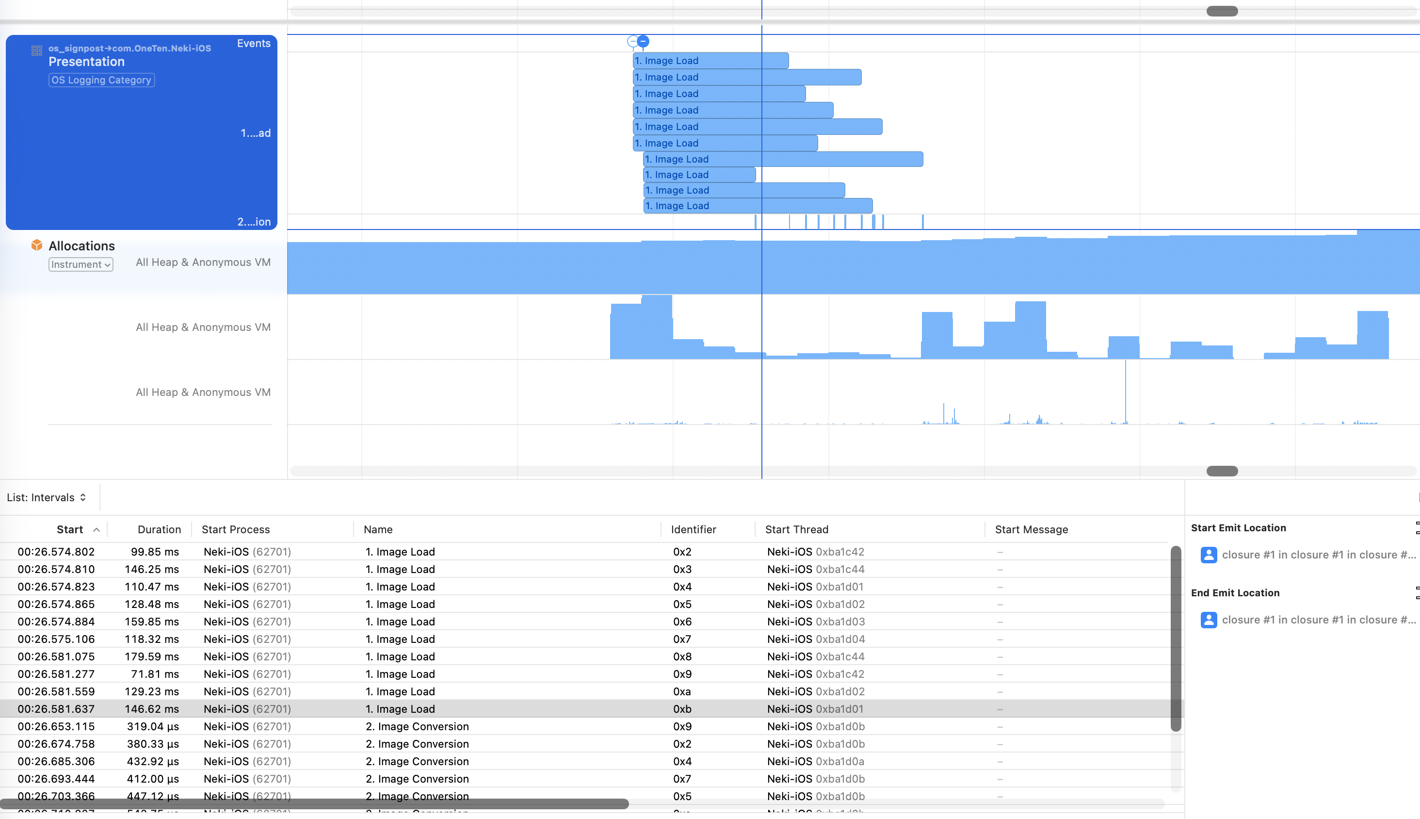
Task: Sort the table by Duration column
Action: click(x=159, y=529)
